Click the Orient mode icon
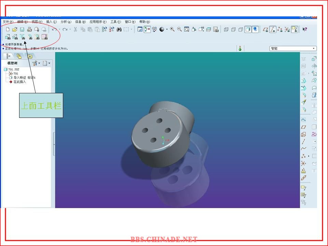The height and width of the screenshot is (246, 328). pos(154,29)
